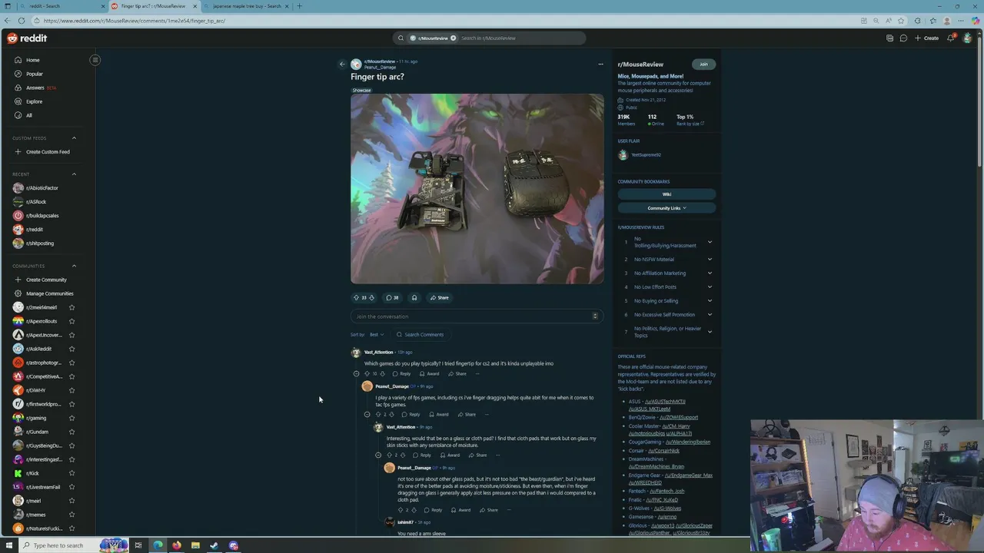
Task: Click the Join the conversation field
Action: pos(477,316)
